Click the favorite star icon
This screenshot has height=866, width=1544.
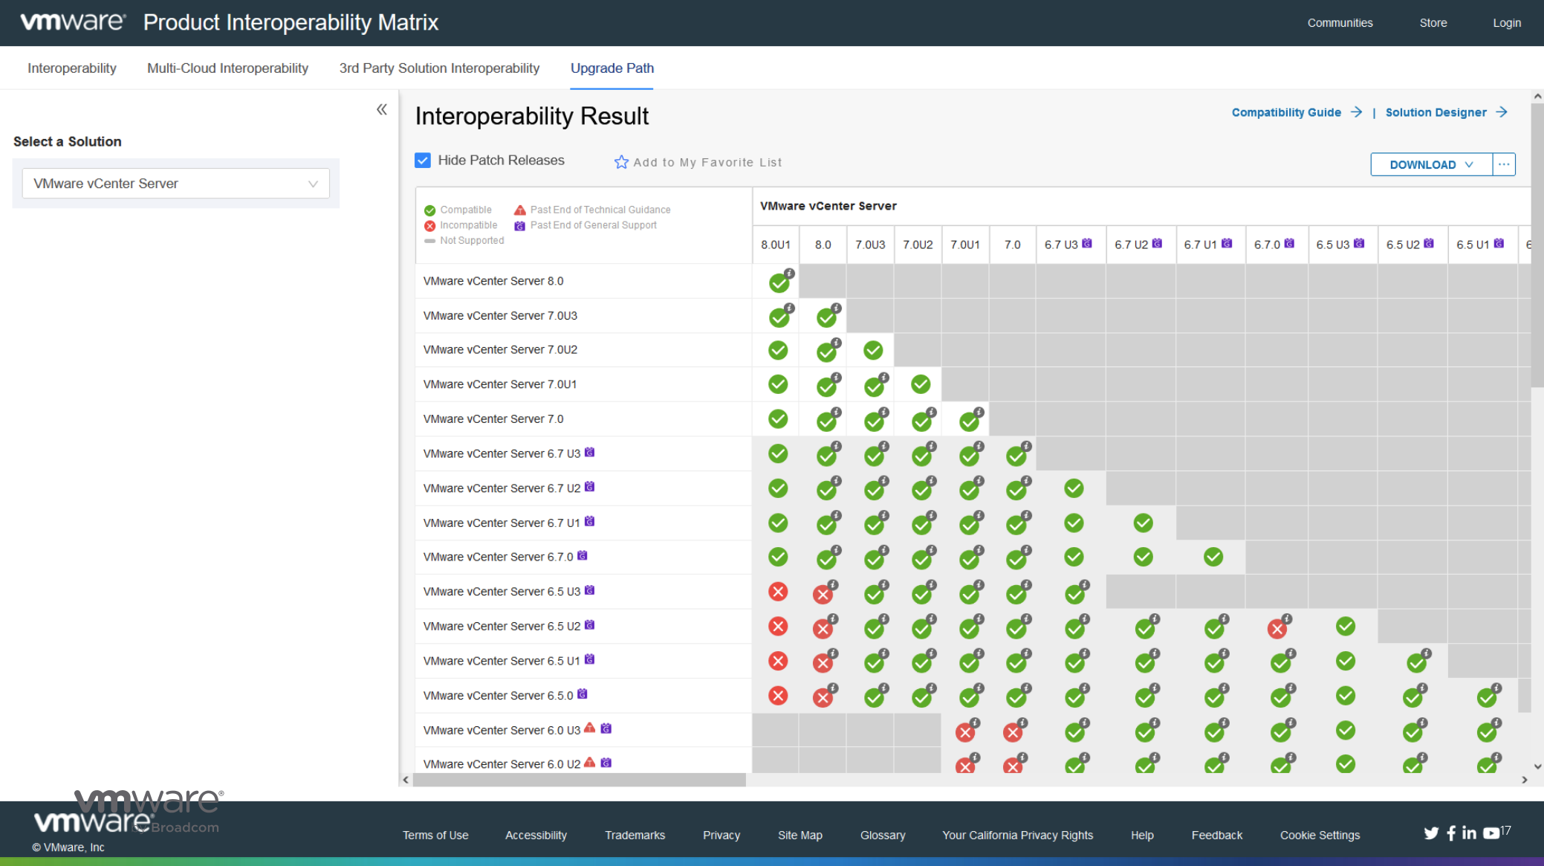(621, 162)
